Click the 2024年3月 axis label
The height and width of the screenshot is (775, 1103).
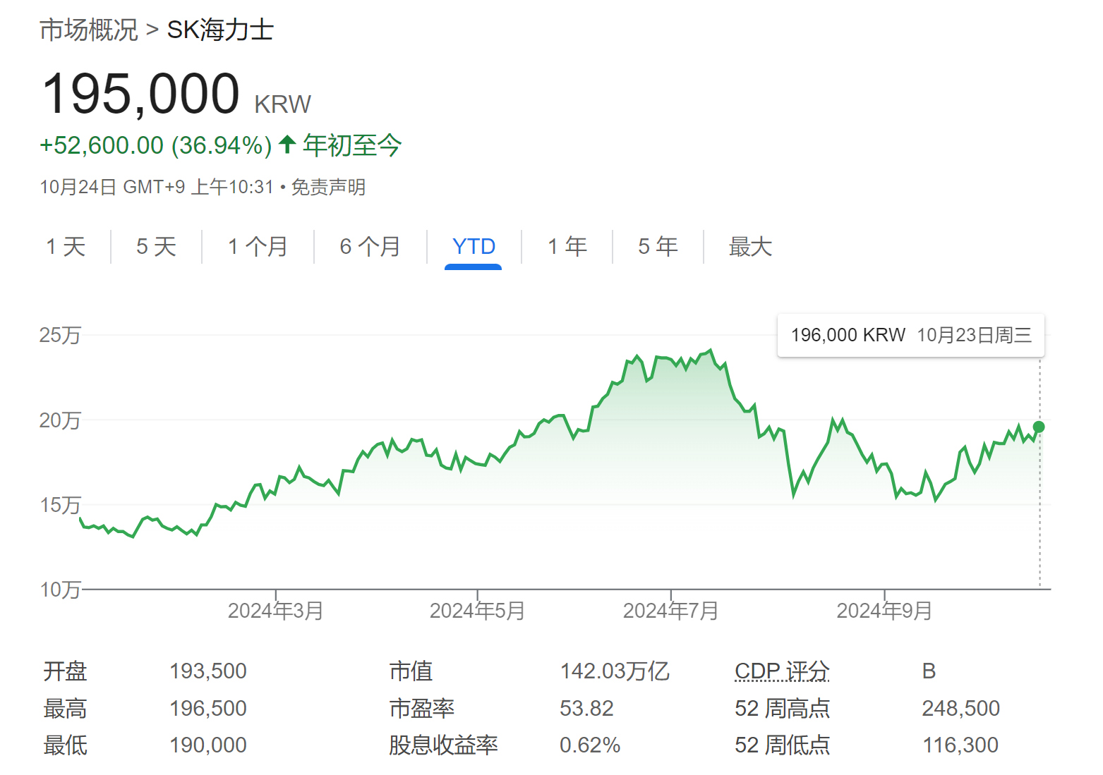(x=275, y=611)
